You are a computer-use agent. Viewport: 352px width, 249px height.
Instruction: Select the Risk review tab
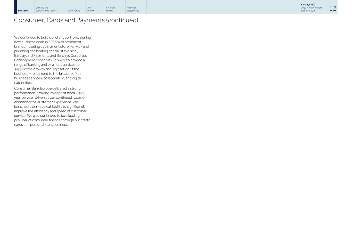pyautogui.click(x=91, y=9)
